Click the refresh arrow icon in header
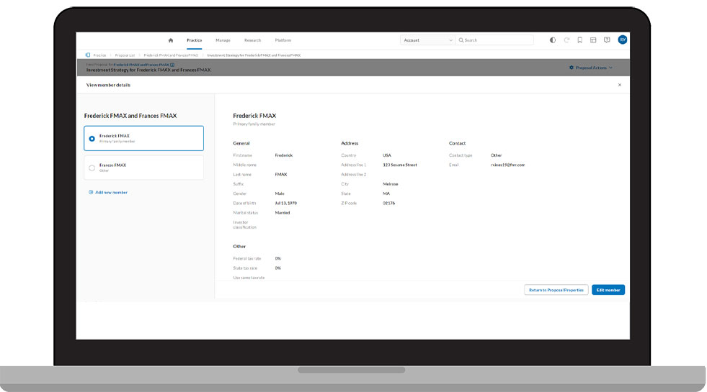The height and width of the screenshot is (392, 707). [x=566, y=40]
